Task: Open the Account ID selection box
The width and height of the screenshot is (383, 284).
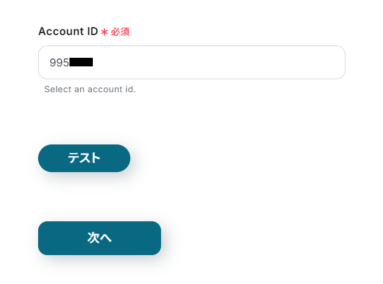Action: [191, 63]
